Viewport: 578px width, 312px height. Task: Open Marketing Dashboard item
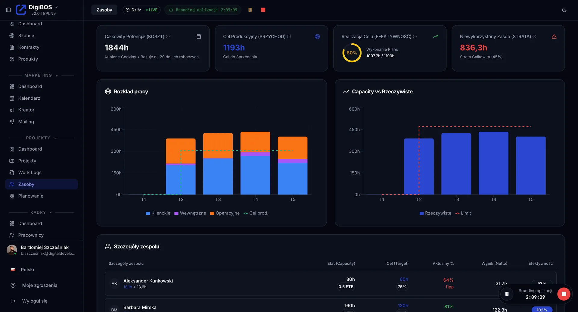point(42,86)
